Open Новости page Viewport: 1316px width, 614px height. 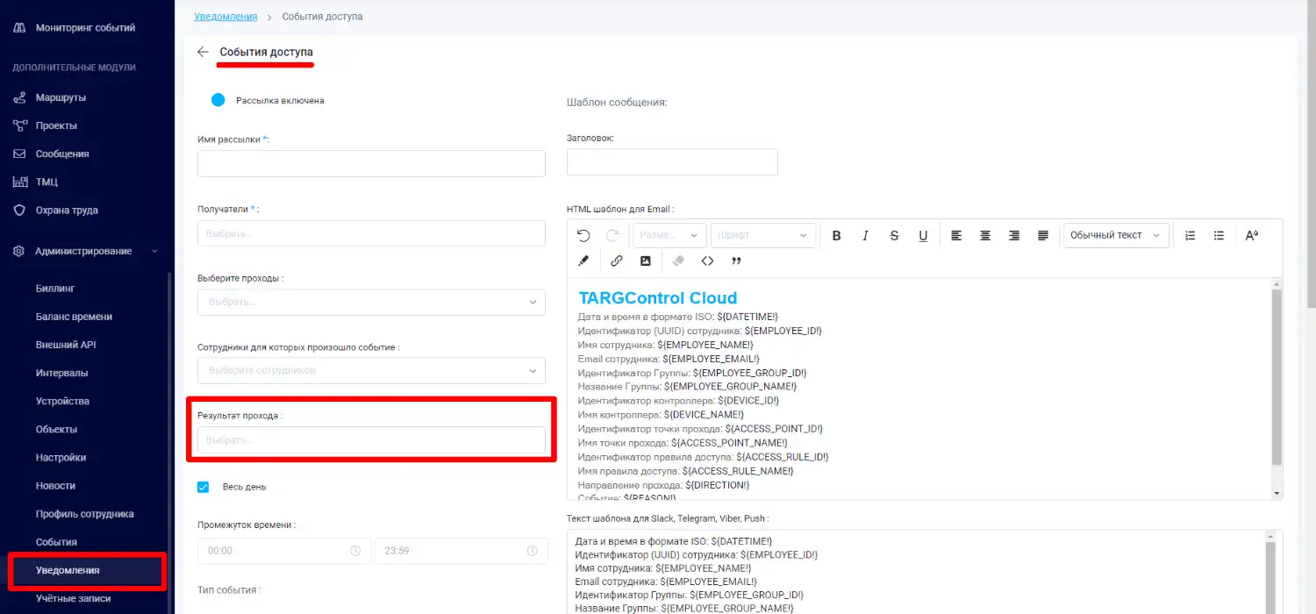pyautogui.click(x=55, y=485)
